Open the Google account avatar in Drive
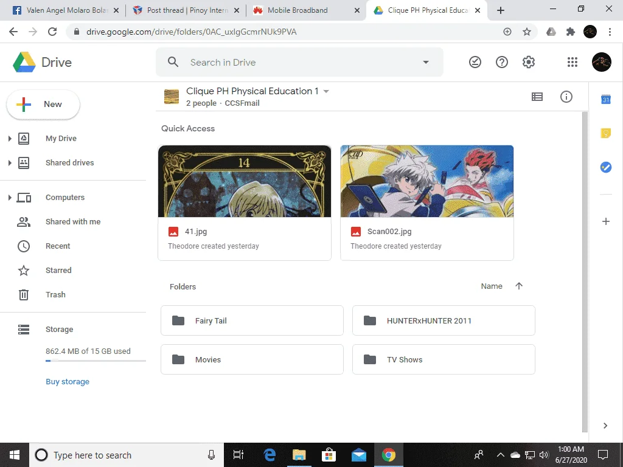Image resolution: width=623 pixels, height=467 pixels. click(x=602, y=62)
